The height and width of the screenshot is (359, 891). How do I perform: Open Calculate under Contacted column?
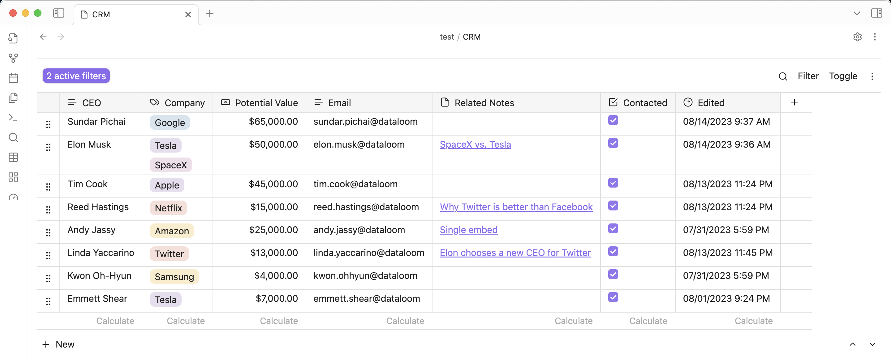[648, 321]
